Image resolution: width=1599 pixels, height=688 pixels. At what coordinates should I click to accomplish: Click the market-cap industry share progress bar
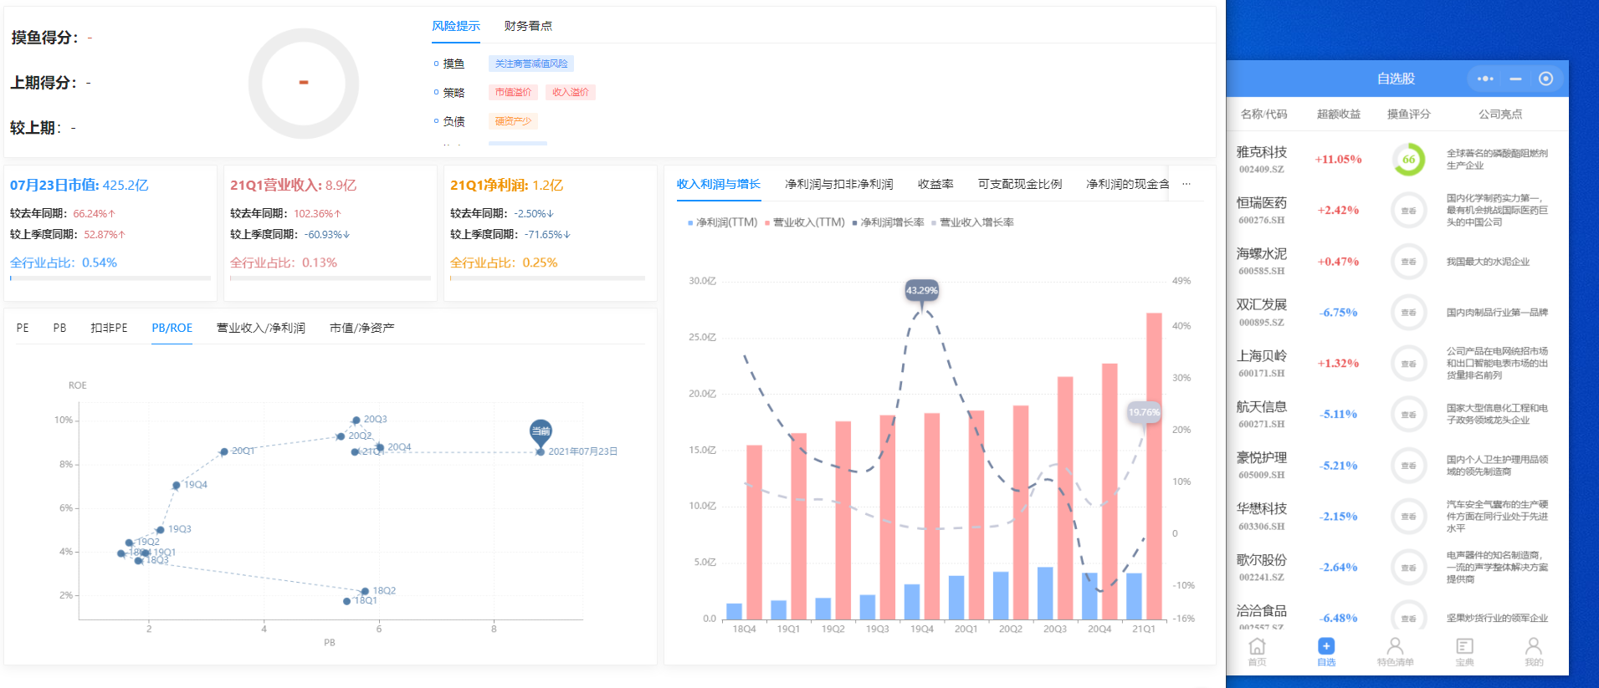click(110, 278)
